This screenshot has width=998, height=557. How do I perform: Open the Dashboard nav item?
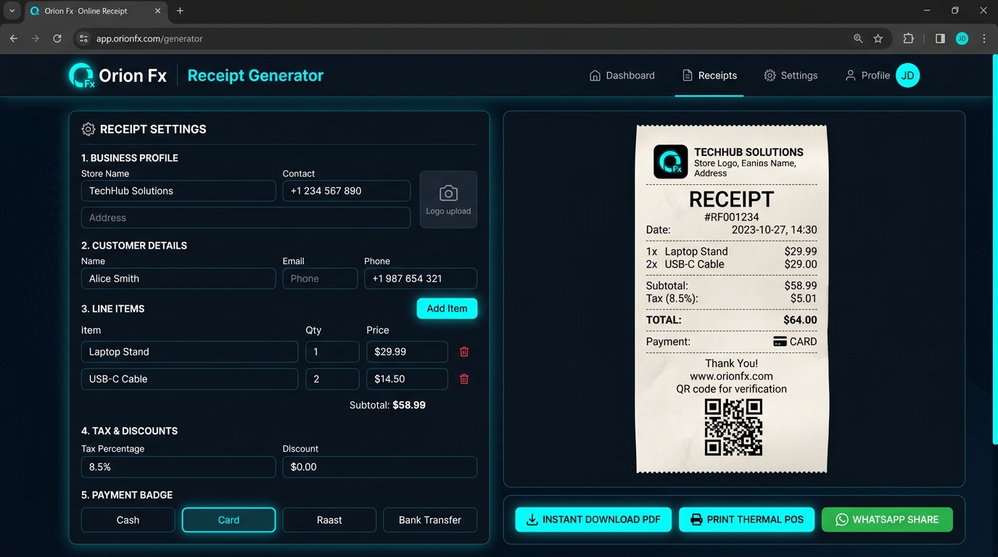pyautogui.click(x=622, y=75)
